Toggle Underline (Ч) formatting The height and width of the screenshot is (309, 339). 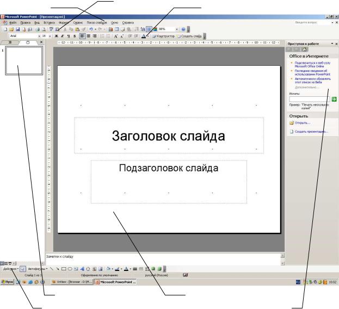[x=69, y=36]
